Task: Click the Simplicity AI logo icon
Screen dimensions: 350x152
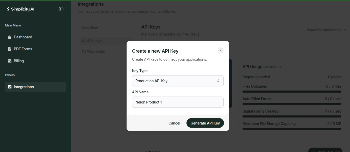Action: click(x=8, y=9)
